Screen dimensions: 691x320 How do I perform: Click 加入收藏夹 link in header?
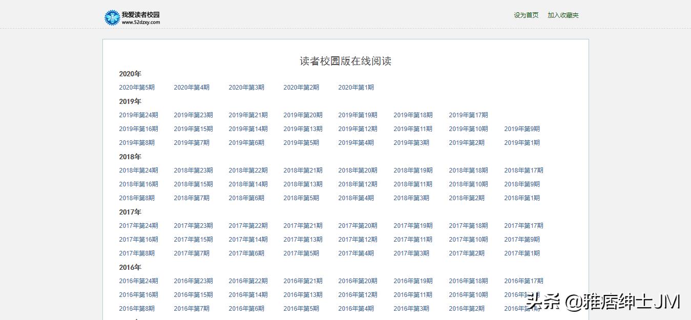(x=563, y=15)
